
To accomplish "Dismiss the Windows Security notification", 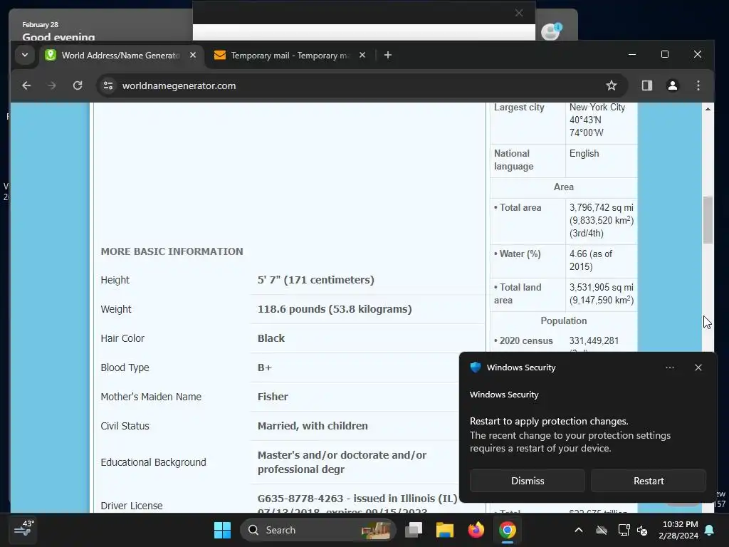I will pyautogui.click(x=528, y=481).
